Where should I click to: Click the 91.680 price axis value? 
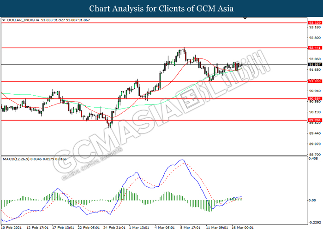tap(315, 69)
